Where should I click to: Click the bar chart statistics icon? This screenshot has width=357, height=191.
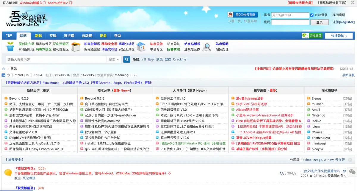coord(4,75)
